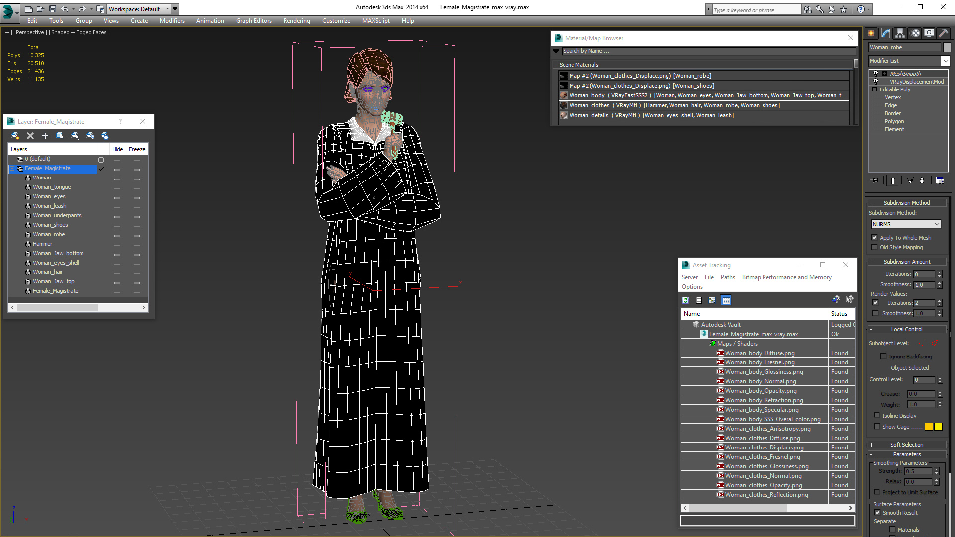Enable Isoline Display checkbox
This screenshot has height=537, width=955.
click(x=877, y=416)
